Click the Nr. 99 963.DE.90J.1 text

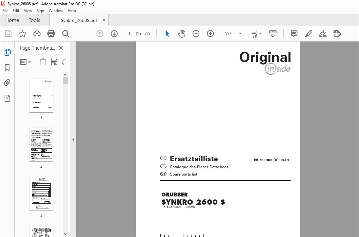coord(272,160)
